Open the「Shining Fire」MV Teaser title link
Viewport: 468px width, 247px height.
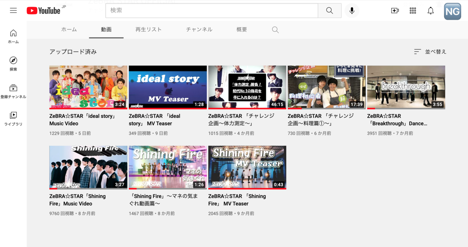[x=237, y=200]
